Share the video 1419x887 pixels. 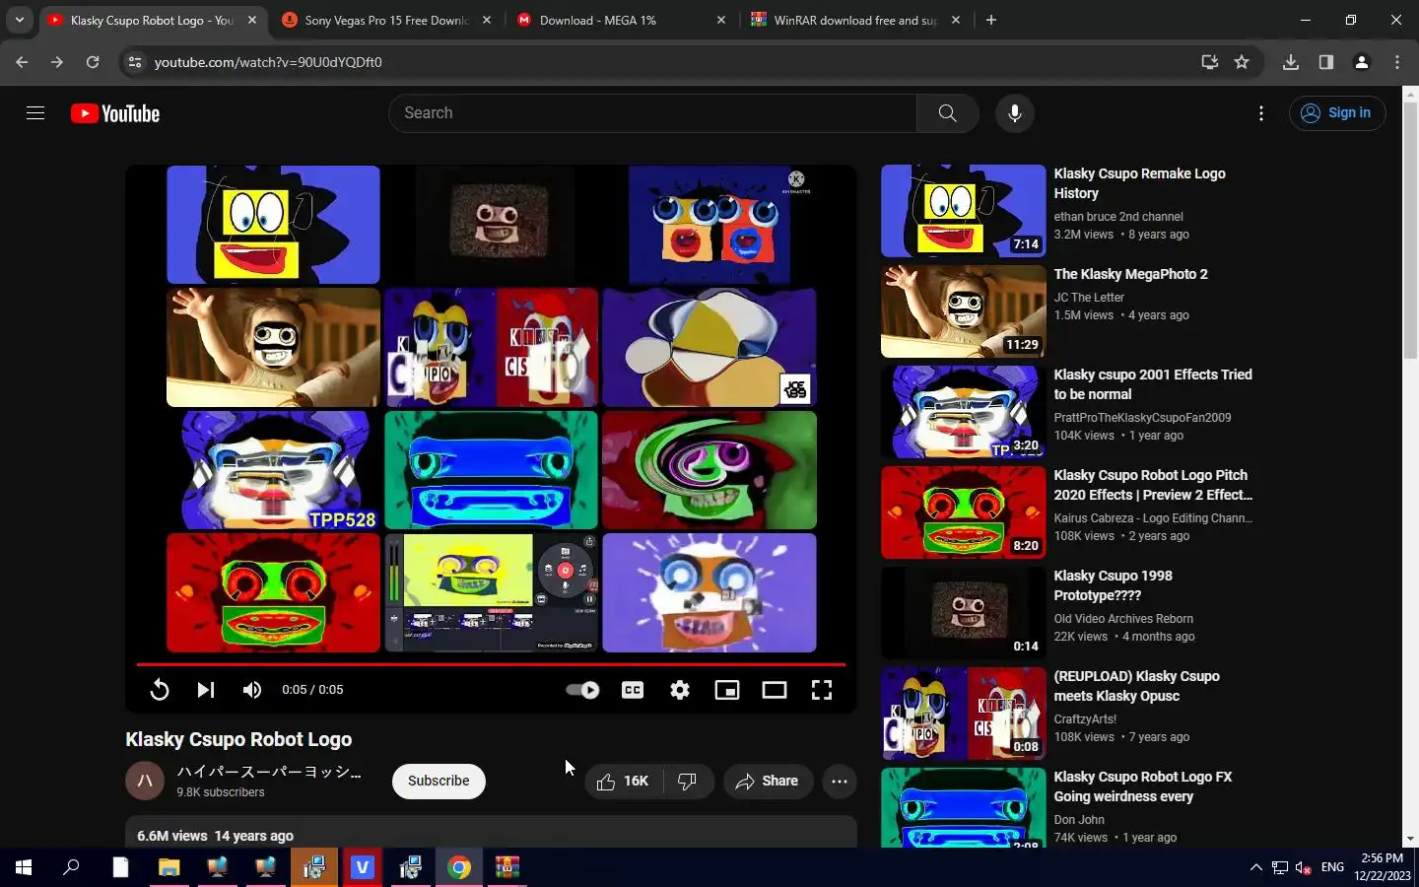[767, 781]
